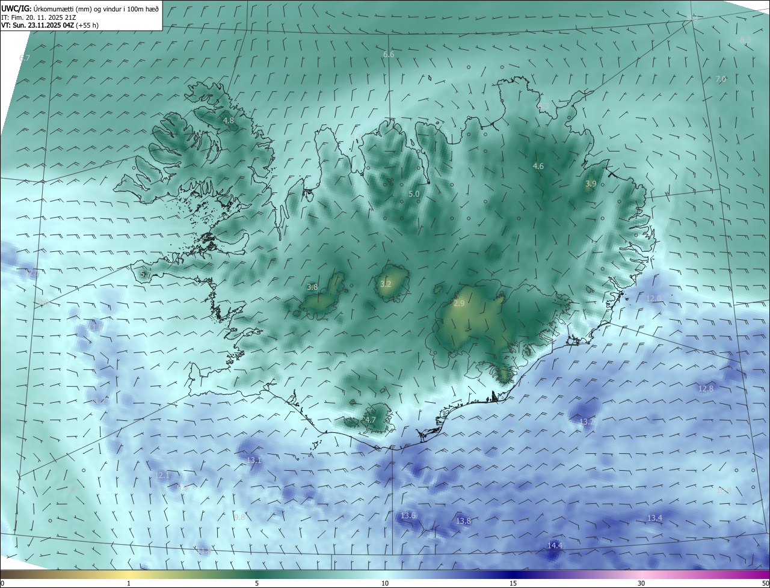This screenshot has width=770, height=588.
Task: Select the 12.8 value over the sea
Action: click(706, 389)
